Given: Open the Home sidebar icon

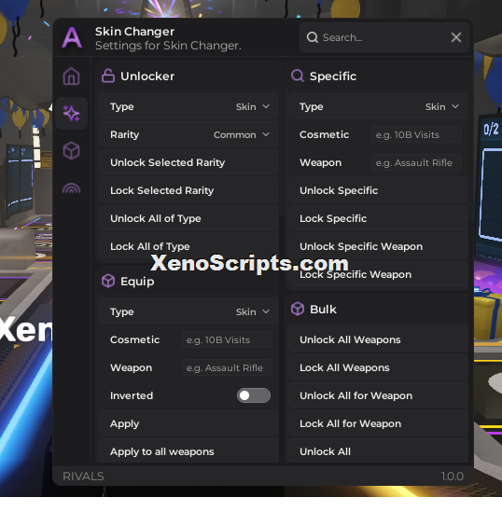Looking at the screenshot, I should (71, 76).
